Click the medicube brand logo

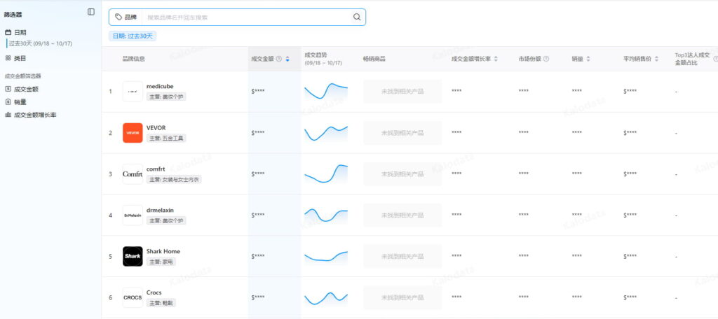(x=133, y=92)
